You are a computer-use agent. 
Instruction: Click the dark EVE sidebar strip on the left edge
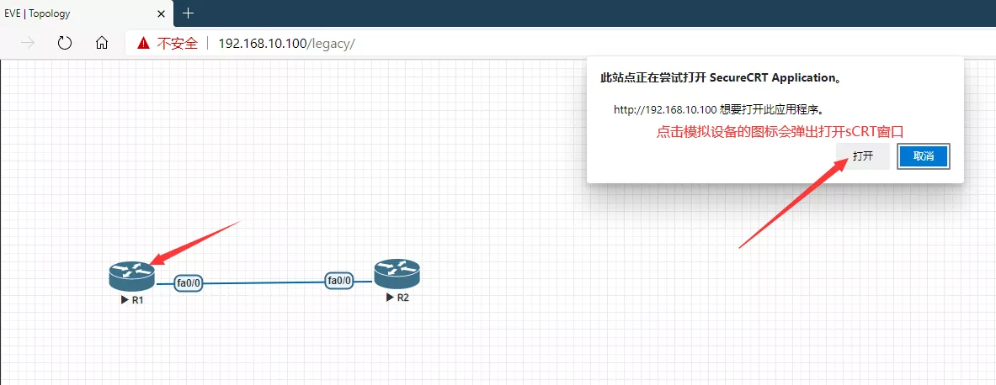click(1, 219)
